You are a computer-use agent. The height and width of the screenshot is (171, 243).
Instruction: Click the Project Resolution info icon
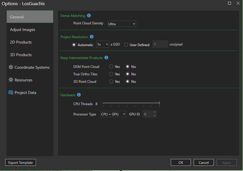92,37
